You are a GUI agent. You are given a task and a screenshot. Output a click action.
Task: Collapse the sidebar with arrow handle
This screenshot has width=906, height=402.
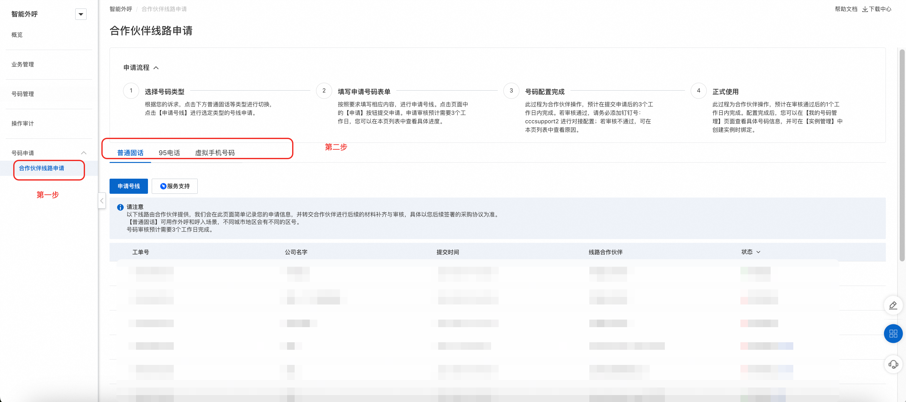(102, 201)
